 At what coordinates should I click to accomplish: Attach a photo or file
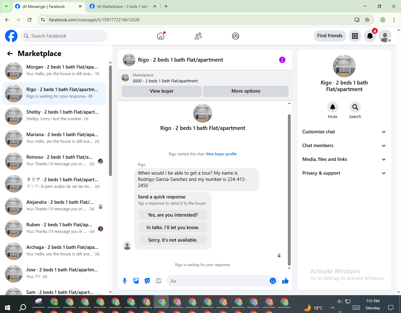pyautogui.click(x=136, y=281)
